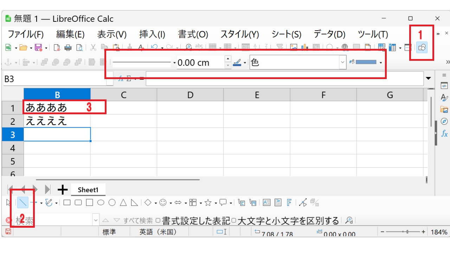Click the Print icon in toolbar
Image resolution: width=450 pixels, height=253 pixels.
(68, 47)
